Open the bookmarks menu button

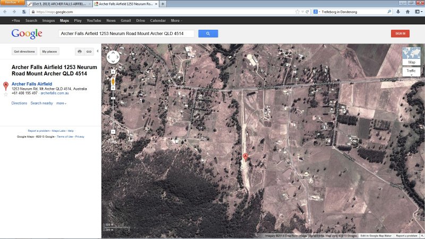click(x=419, y=12)
